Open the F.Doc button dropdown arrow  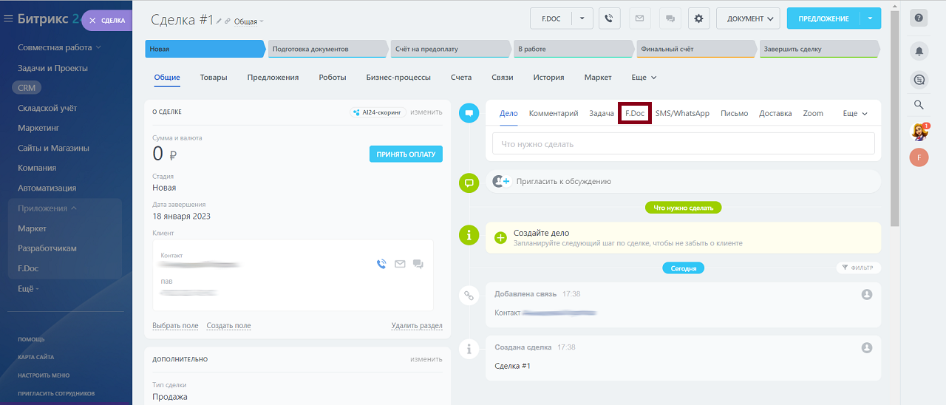582,18
